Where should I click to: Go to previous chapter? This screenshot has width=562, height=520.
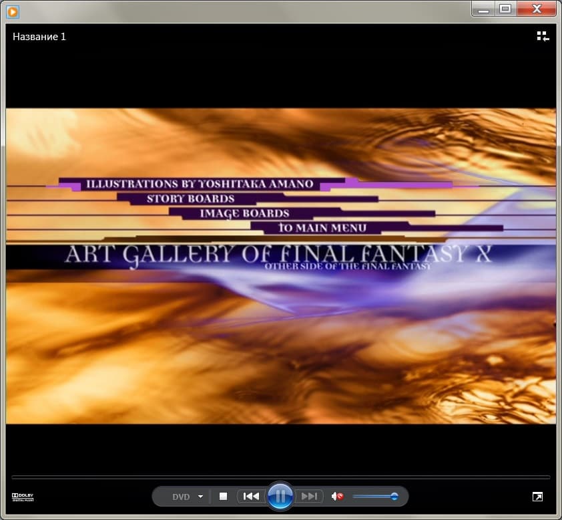coord(251,497)
